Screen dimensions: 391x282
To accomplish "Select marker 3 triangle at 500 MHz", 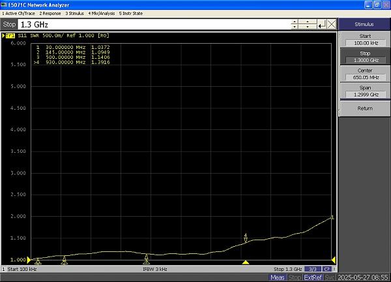I will (x=147, y=259).
